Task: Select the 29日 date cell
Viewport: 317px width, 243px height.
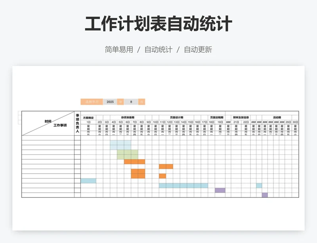Action: (288, 122)
